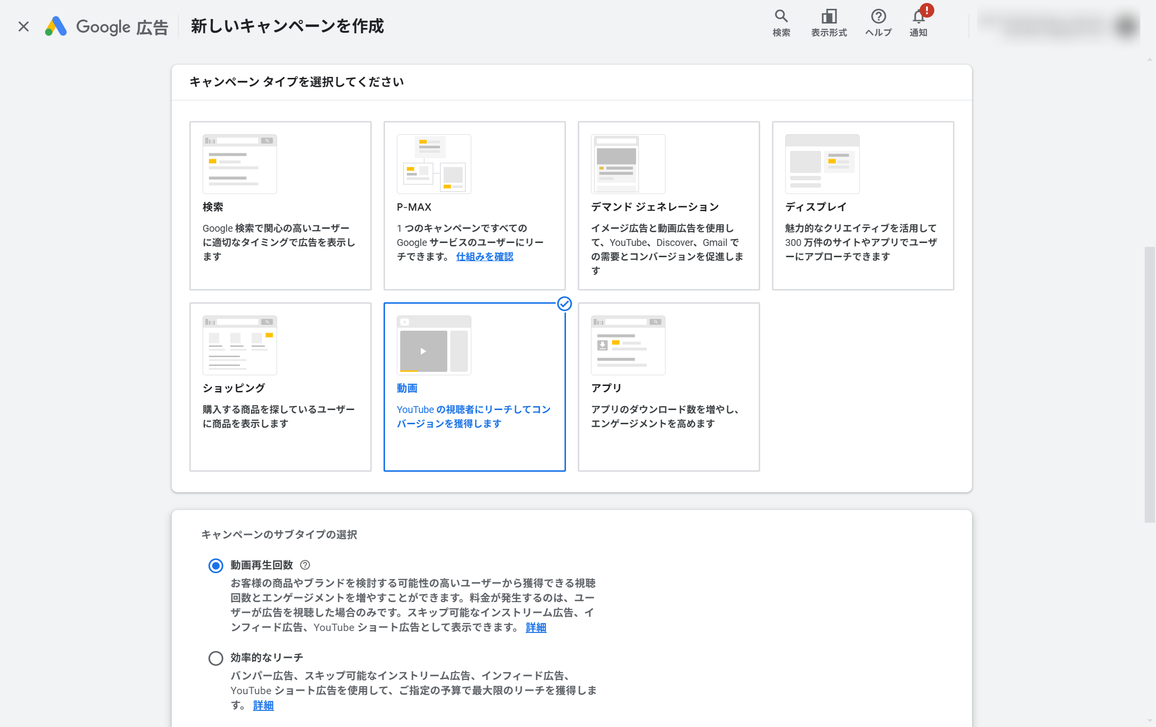This screenshot has width=1156, height=727.
Task: Pick the 動画 campaign type title
Action: 407,388
